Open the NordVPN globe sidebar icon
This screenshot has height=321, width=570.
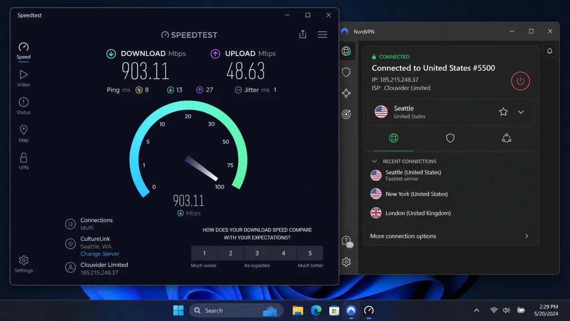click(x=346, y=51)
